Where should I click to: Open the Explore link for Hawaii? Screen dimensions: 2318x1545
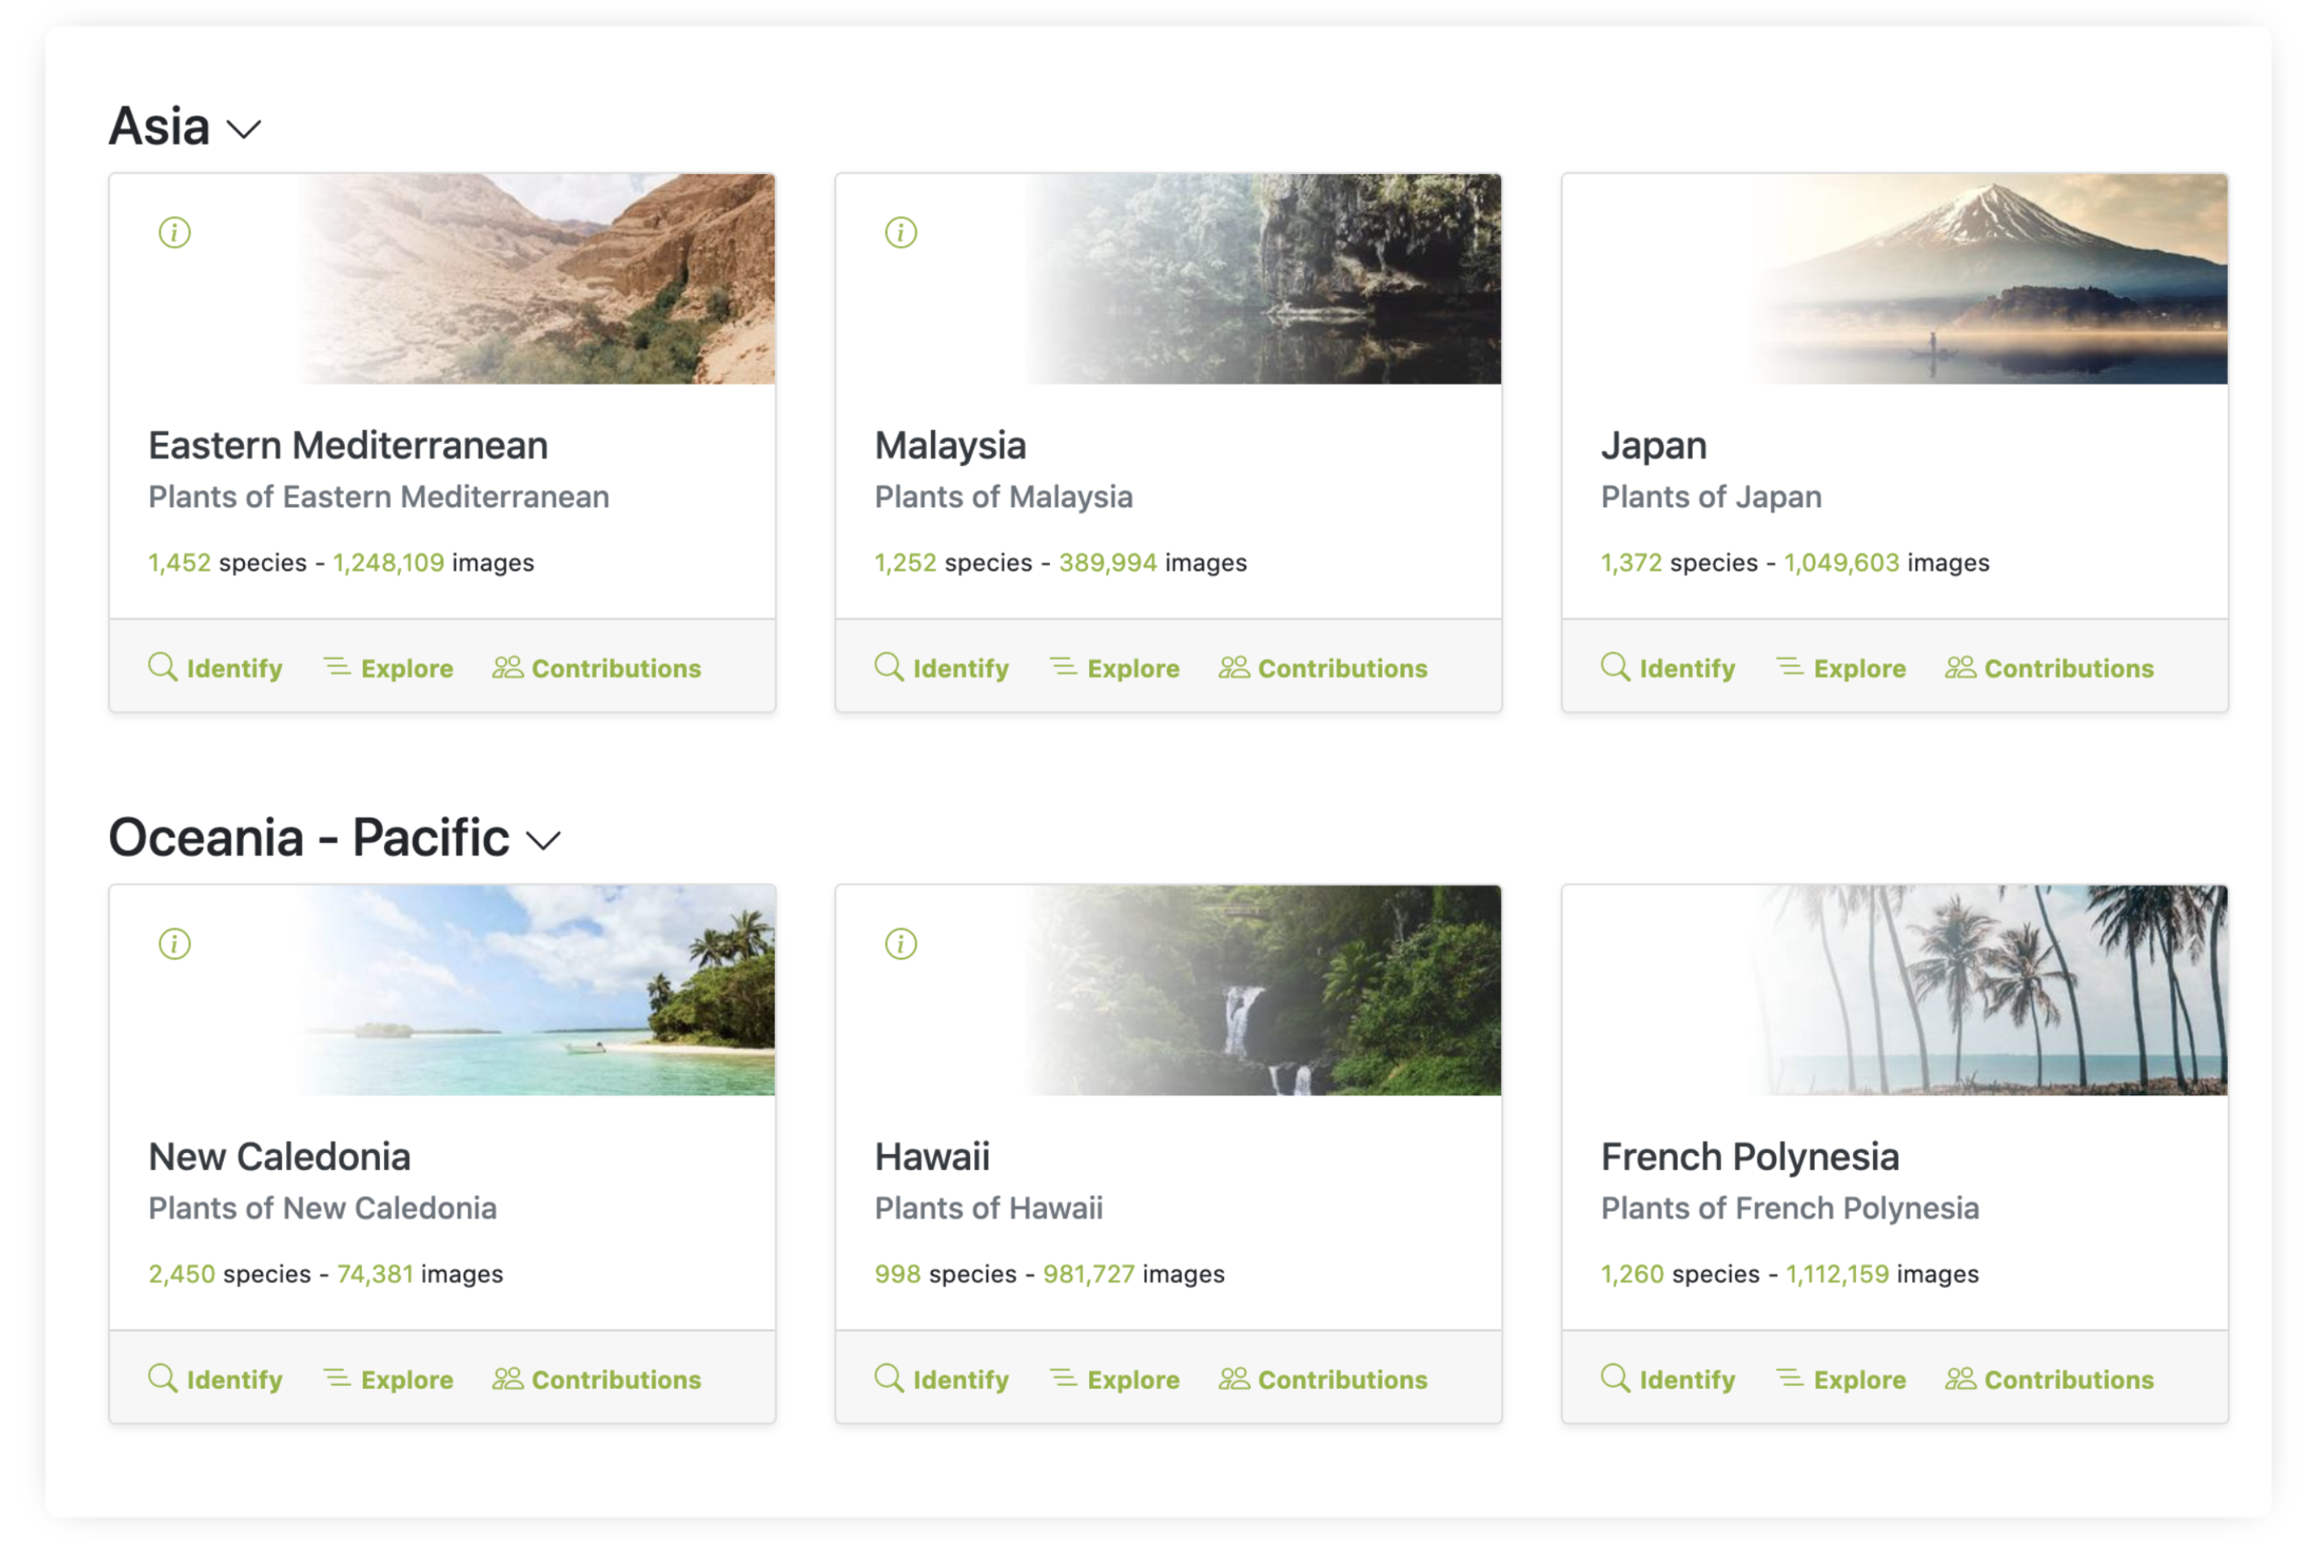[x=1114, y=1381]
